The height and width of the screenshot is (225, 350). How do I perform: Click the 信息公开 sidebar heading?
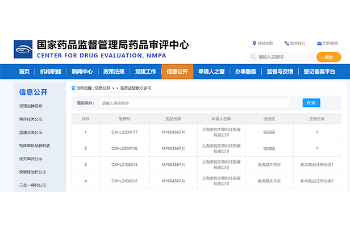pos(34,92)
